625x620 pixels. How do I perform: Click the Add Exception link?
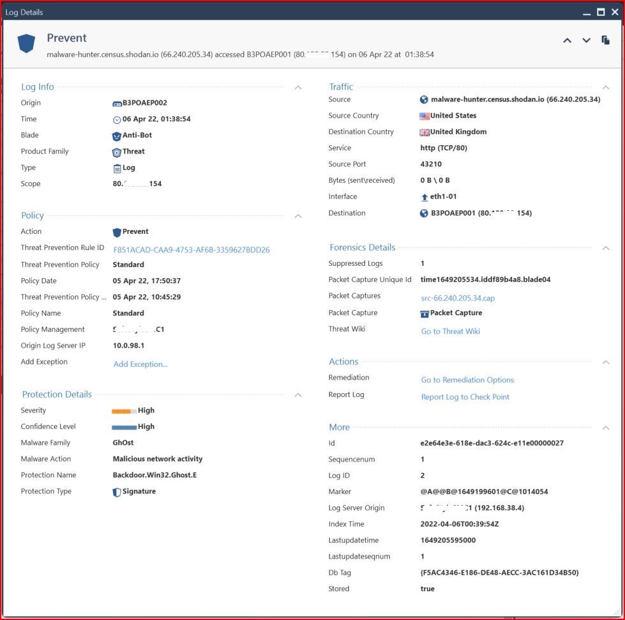pos(140,364)
